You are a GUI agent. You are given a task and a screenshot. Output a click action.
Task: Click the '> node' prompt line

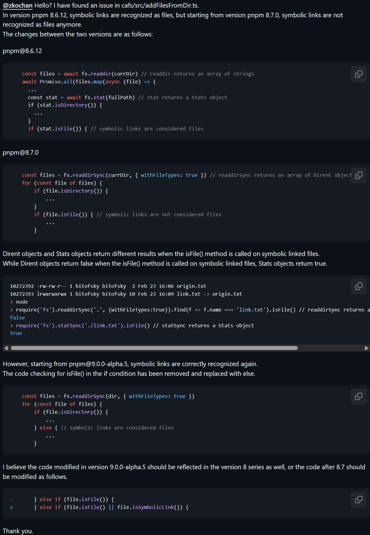point(19,302)
